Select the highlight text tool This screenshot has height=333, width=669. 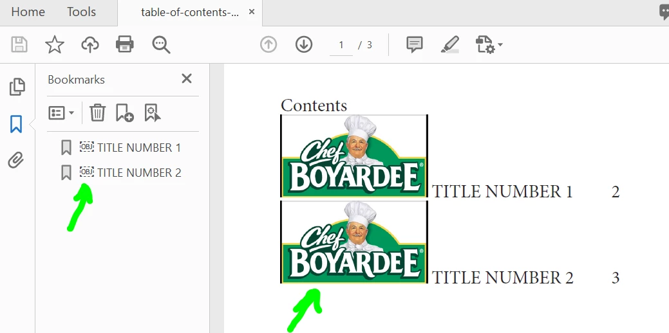[449, 44]
